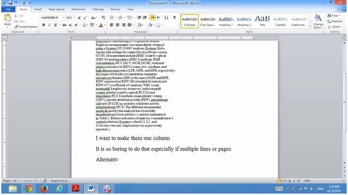
Task: Open the File tab
Action: [x=8, y=9]
